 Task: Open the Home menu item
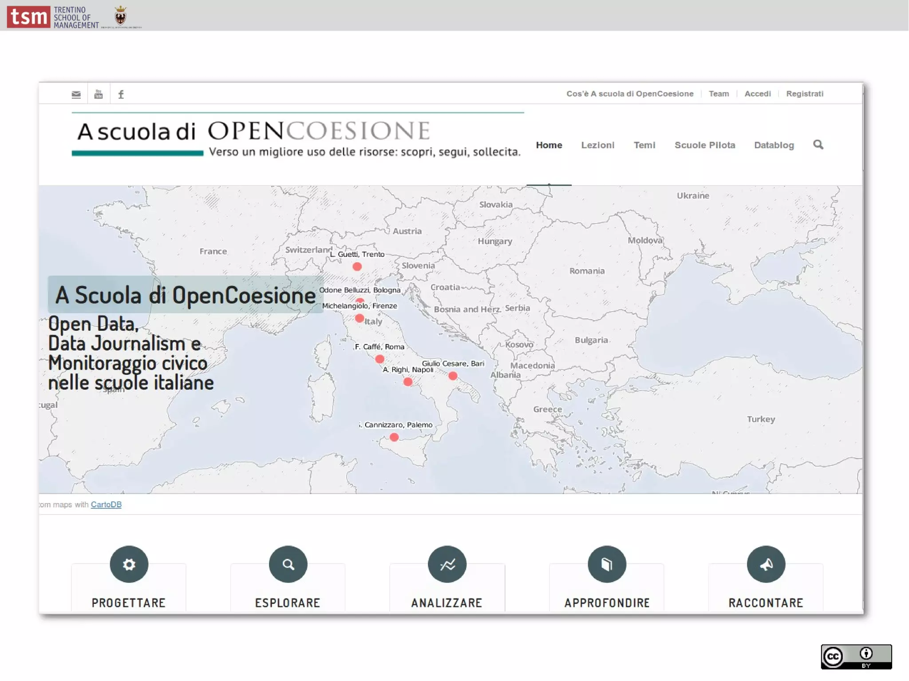click(549, 145)
